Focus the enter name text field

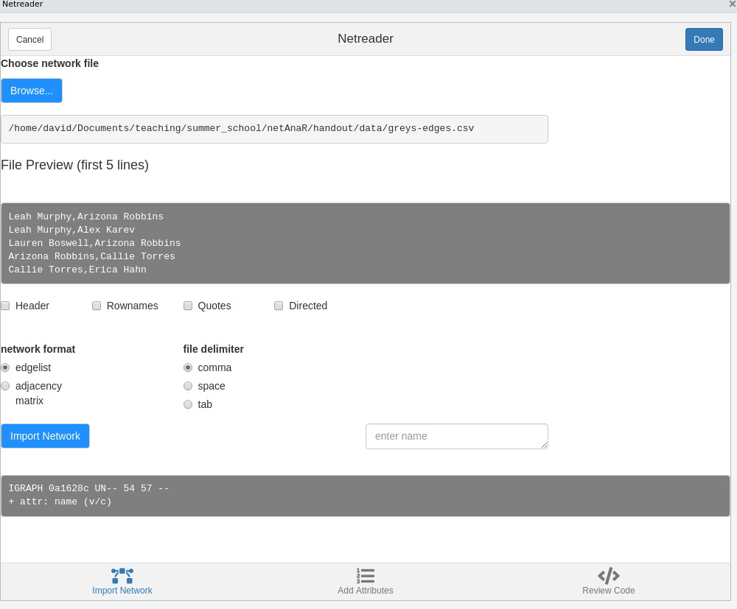(x=456, y=436)
